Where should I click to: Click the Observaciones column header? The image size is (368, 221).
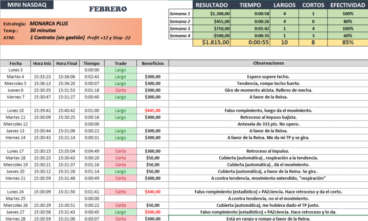pyautogui.click(x=268, y=63)
